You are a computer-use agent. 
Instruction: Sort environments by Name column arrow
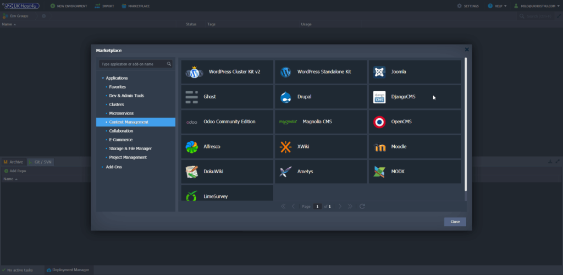pyautogui.click(x=15, y=24)
